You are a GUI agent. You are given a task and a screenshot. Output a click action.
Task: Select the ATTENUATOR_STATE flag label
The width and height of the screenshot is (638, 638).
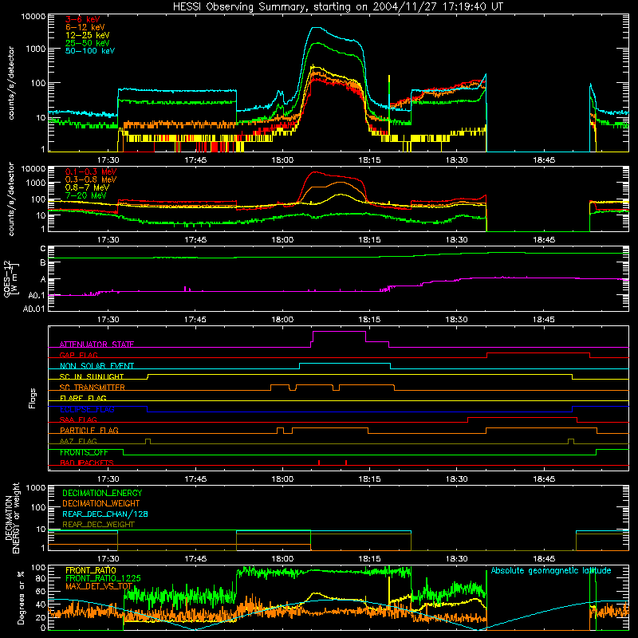pos(96,345)
